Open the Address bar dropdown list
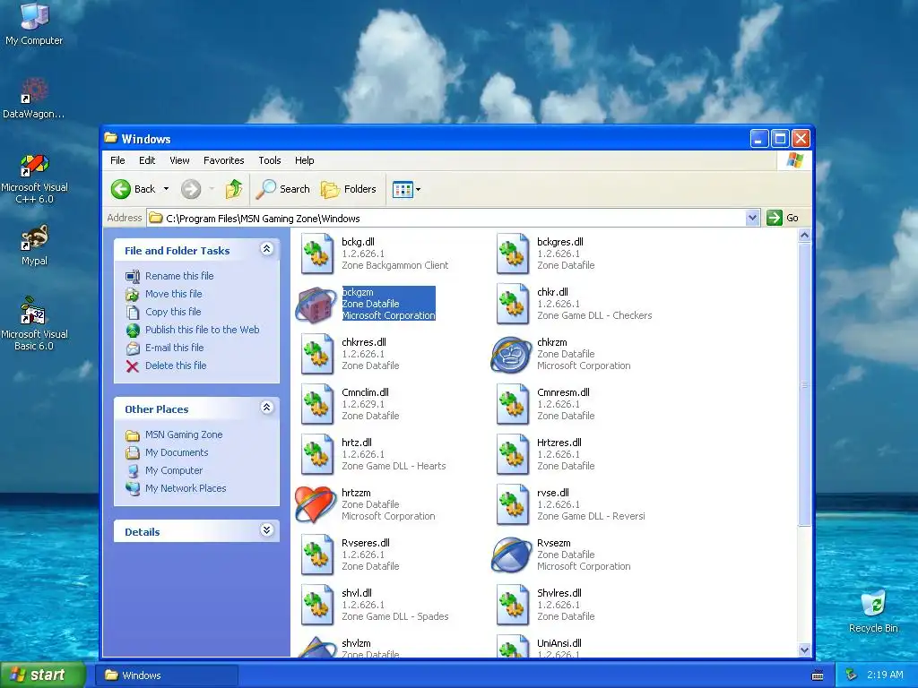The width and height of the screenshot is (918, 688). click(x=753, y=219)
